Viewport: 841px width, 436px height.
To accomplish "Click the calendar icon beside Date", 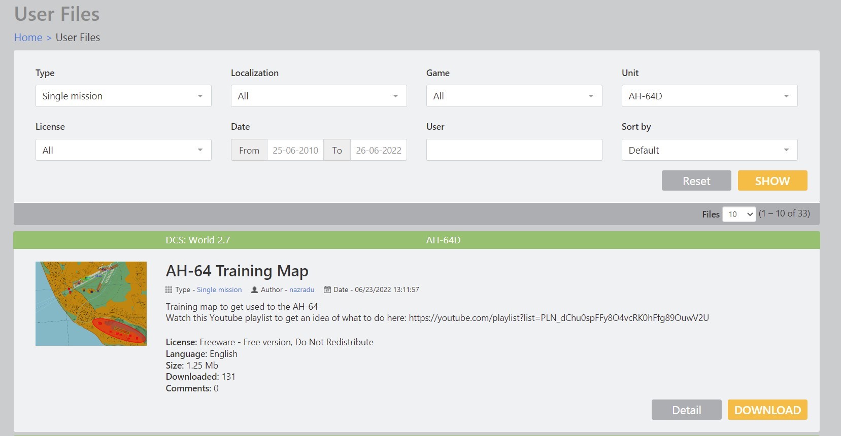I will tap(327, 289).
